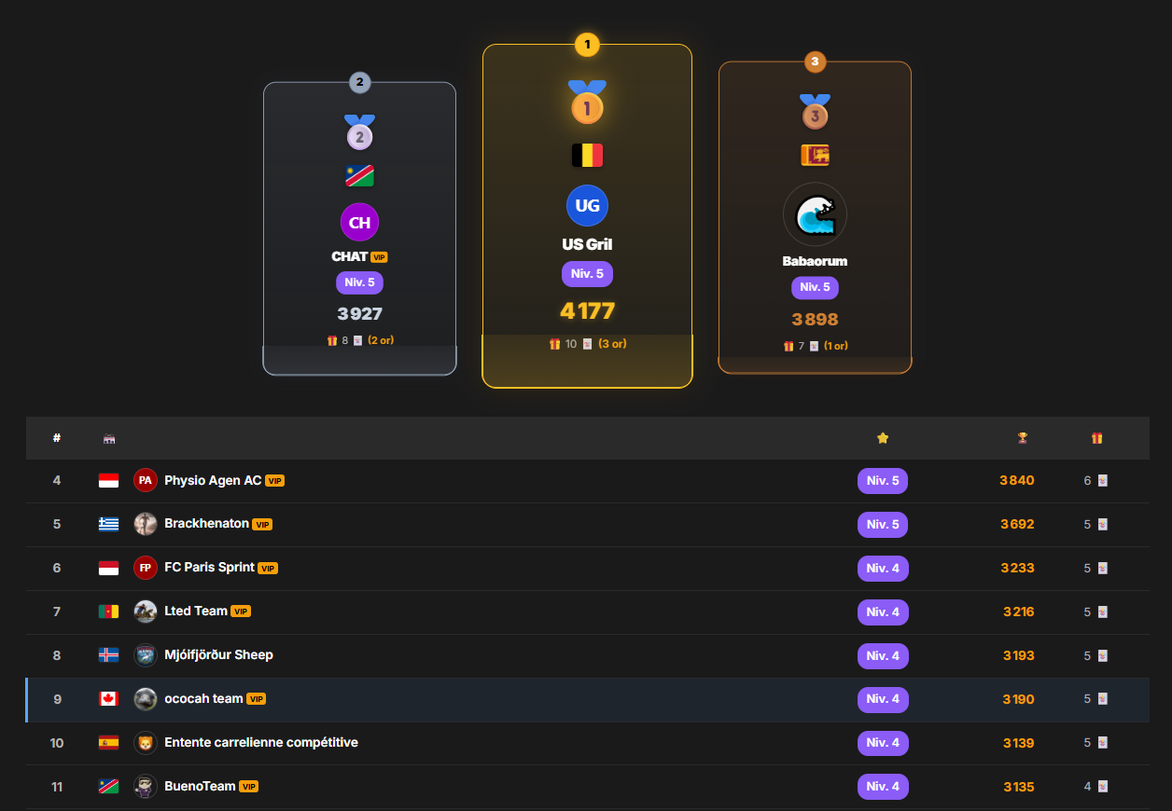
Task: Select the Canada flag beside ococah team
Action: click(109, 699)
